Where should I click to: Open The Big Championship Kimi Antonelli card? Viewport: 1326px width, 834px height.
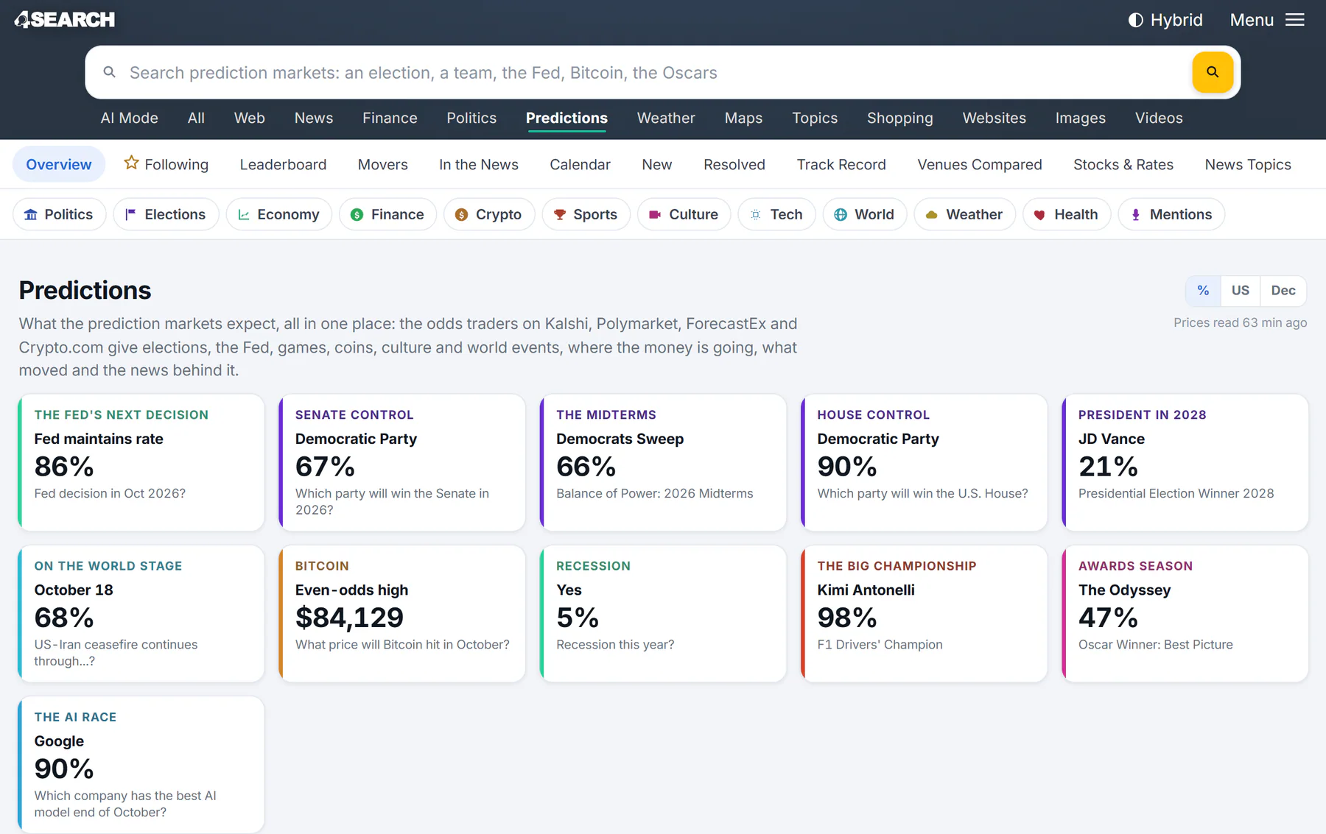pos(925,613)
